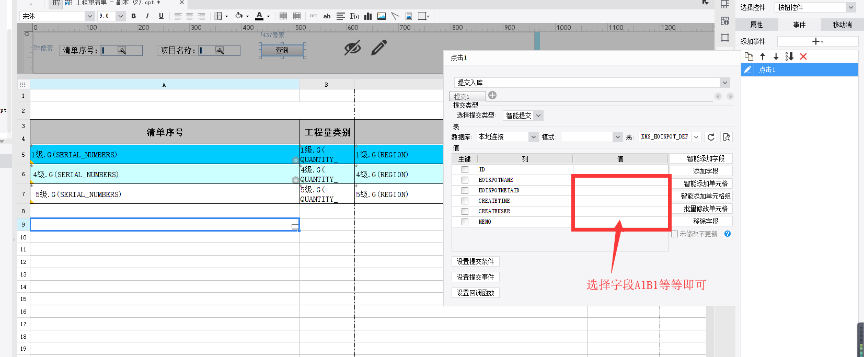Check primary key box for HOTSPOTNAME
The image size is (864, 357).
coord(465,180)
